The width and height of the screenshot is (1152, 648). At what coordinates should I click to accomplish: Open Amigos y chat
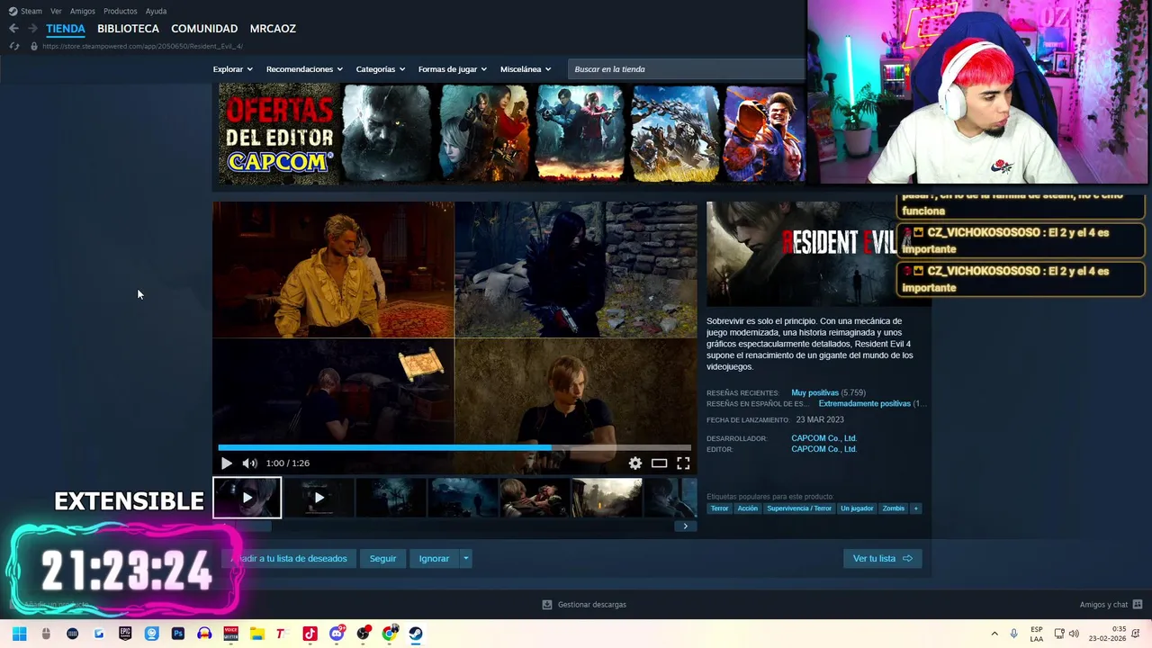[1111, 605]
